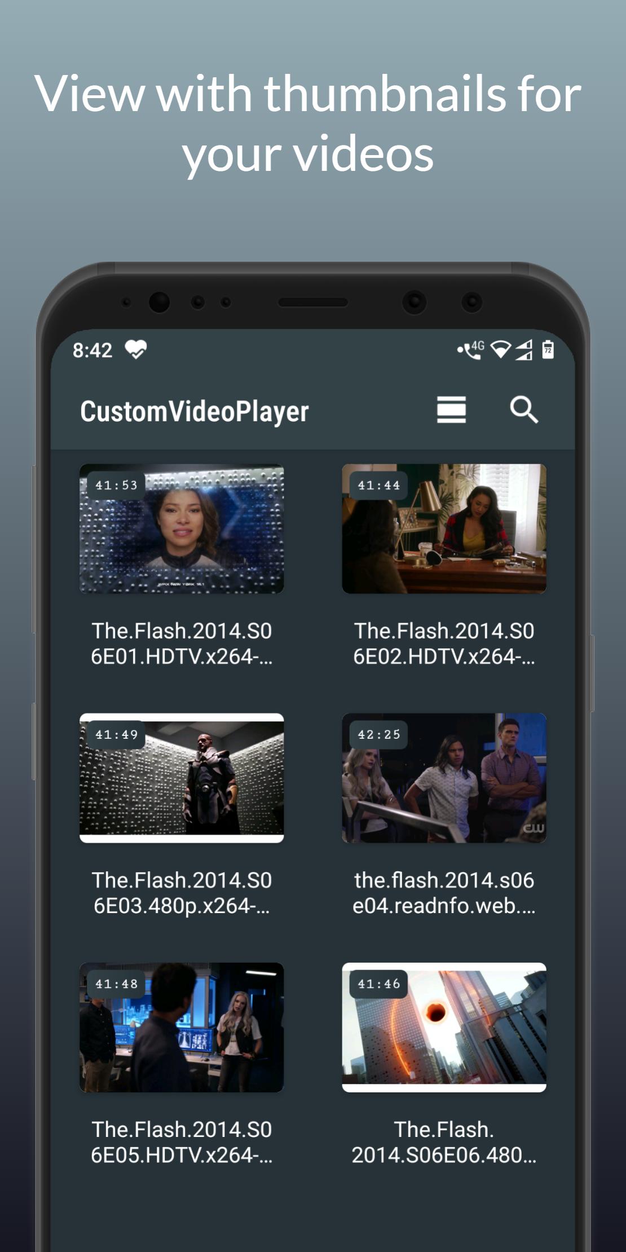Open the S06E01 video thumbnail
This screenshot has height=1252, width=626.
[x=182, y=528]
